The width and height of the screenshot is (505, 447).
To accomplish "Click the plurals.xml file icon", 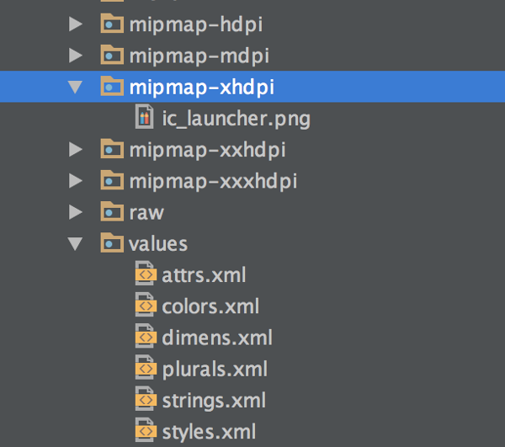I will pos(146,367).
